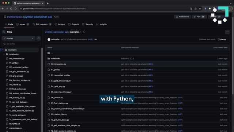This screenshot has width=234, height=132.
Task: Click the file tree panel scrollbar
Action: pos(42,90)
